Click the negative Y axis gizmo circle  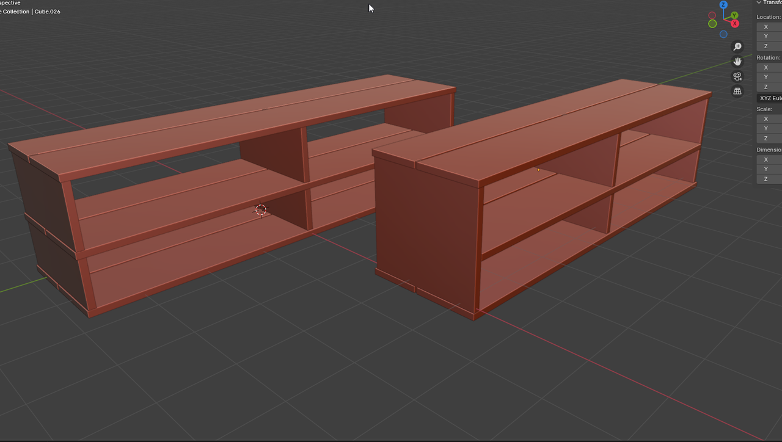point(712,24)
